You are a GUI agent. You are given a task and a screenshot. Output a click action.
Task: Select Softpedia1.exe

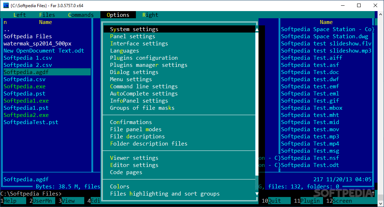(x=26, y=101)
